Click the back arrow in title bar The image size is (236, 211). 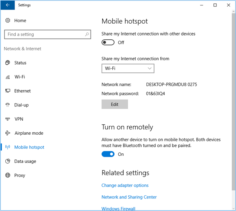point(8,5)
